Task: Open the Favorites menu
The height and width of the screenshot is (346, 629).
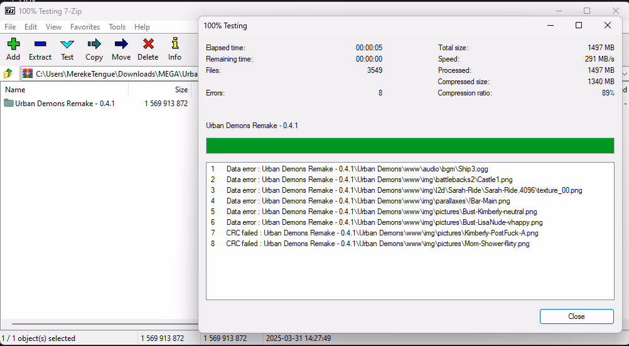Action: (x=85, y=27)
